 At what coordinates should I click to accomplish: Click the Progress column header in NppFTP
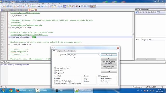[145, 40]
